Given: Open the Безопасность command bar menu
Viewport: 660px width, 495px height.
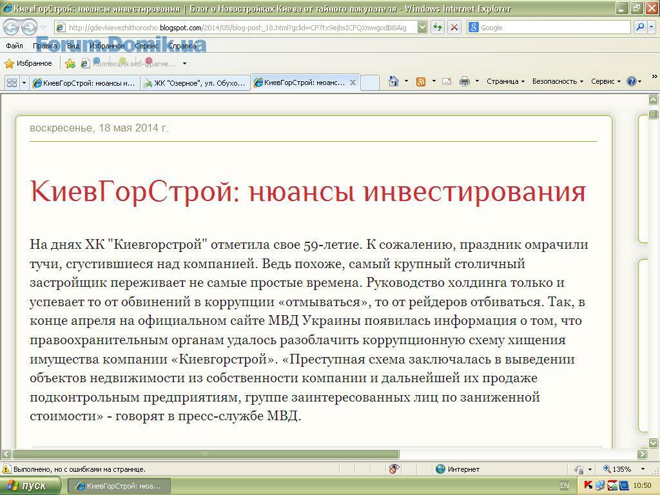Looking at the screenshot, I should pyautogui.click(x=558, y=81).
